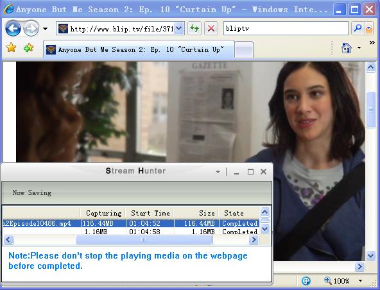The image size is (380, 290).
Task: Click page horizontal scrollbar right arrow
Action: click(x=360, y=267)
